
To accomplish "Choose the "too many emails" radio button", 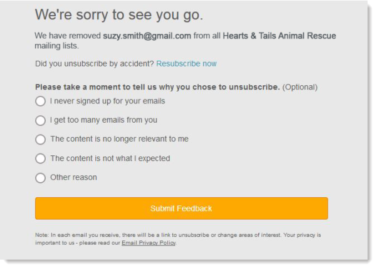I will 41,120.
